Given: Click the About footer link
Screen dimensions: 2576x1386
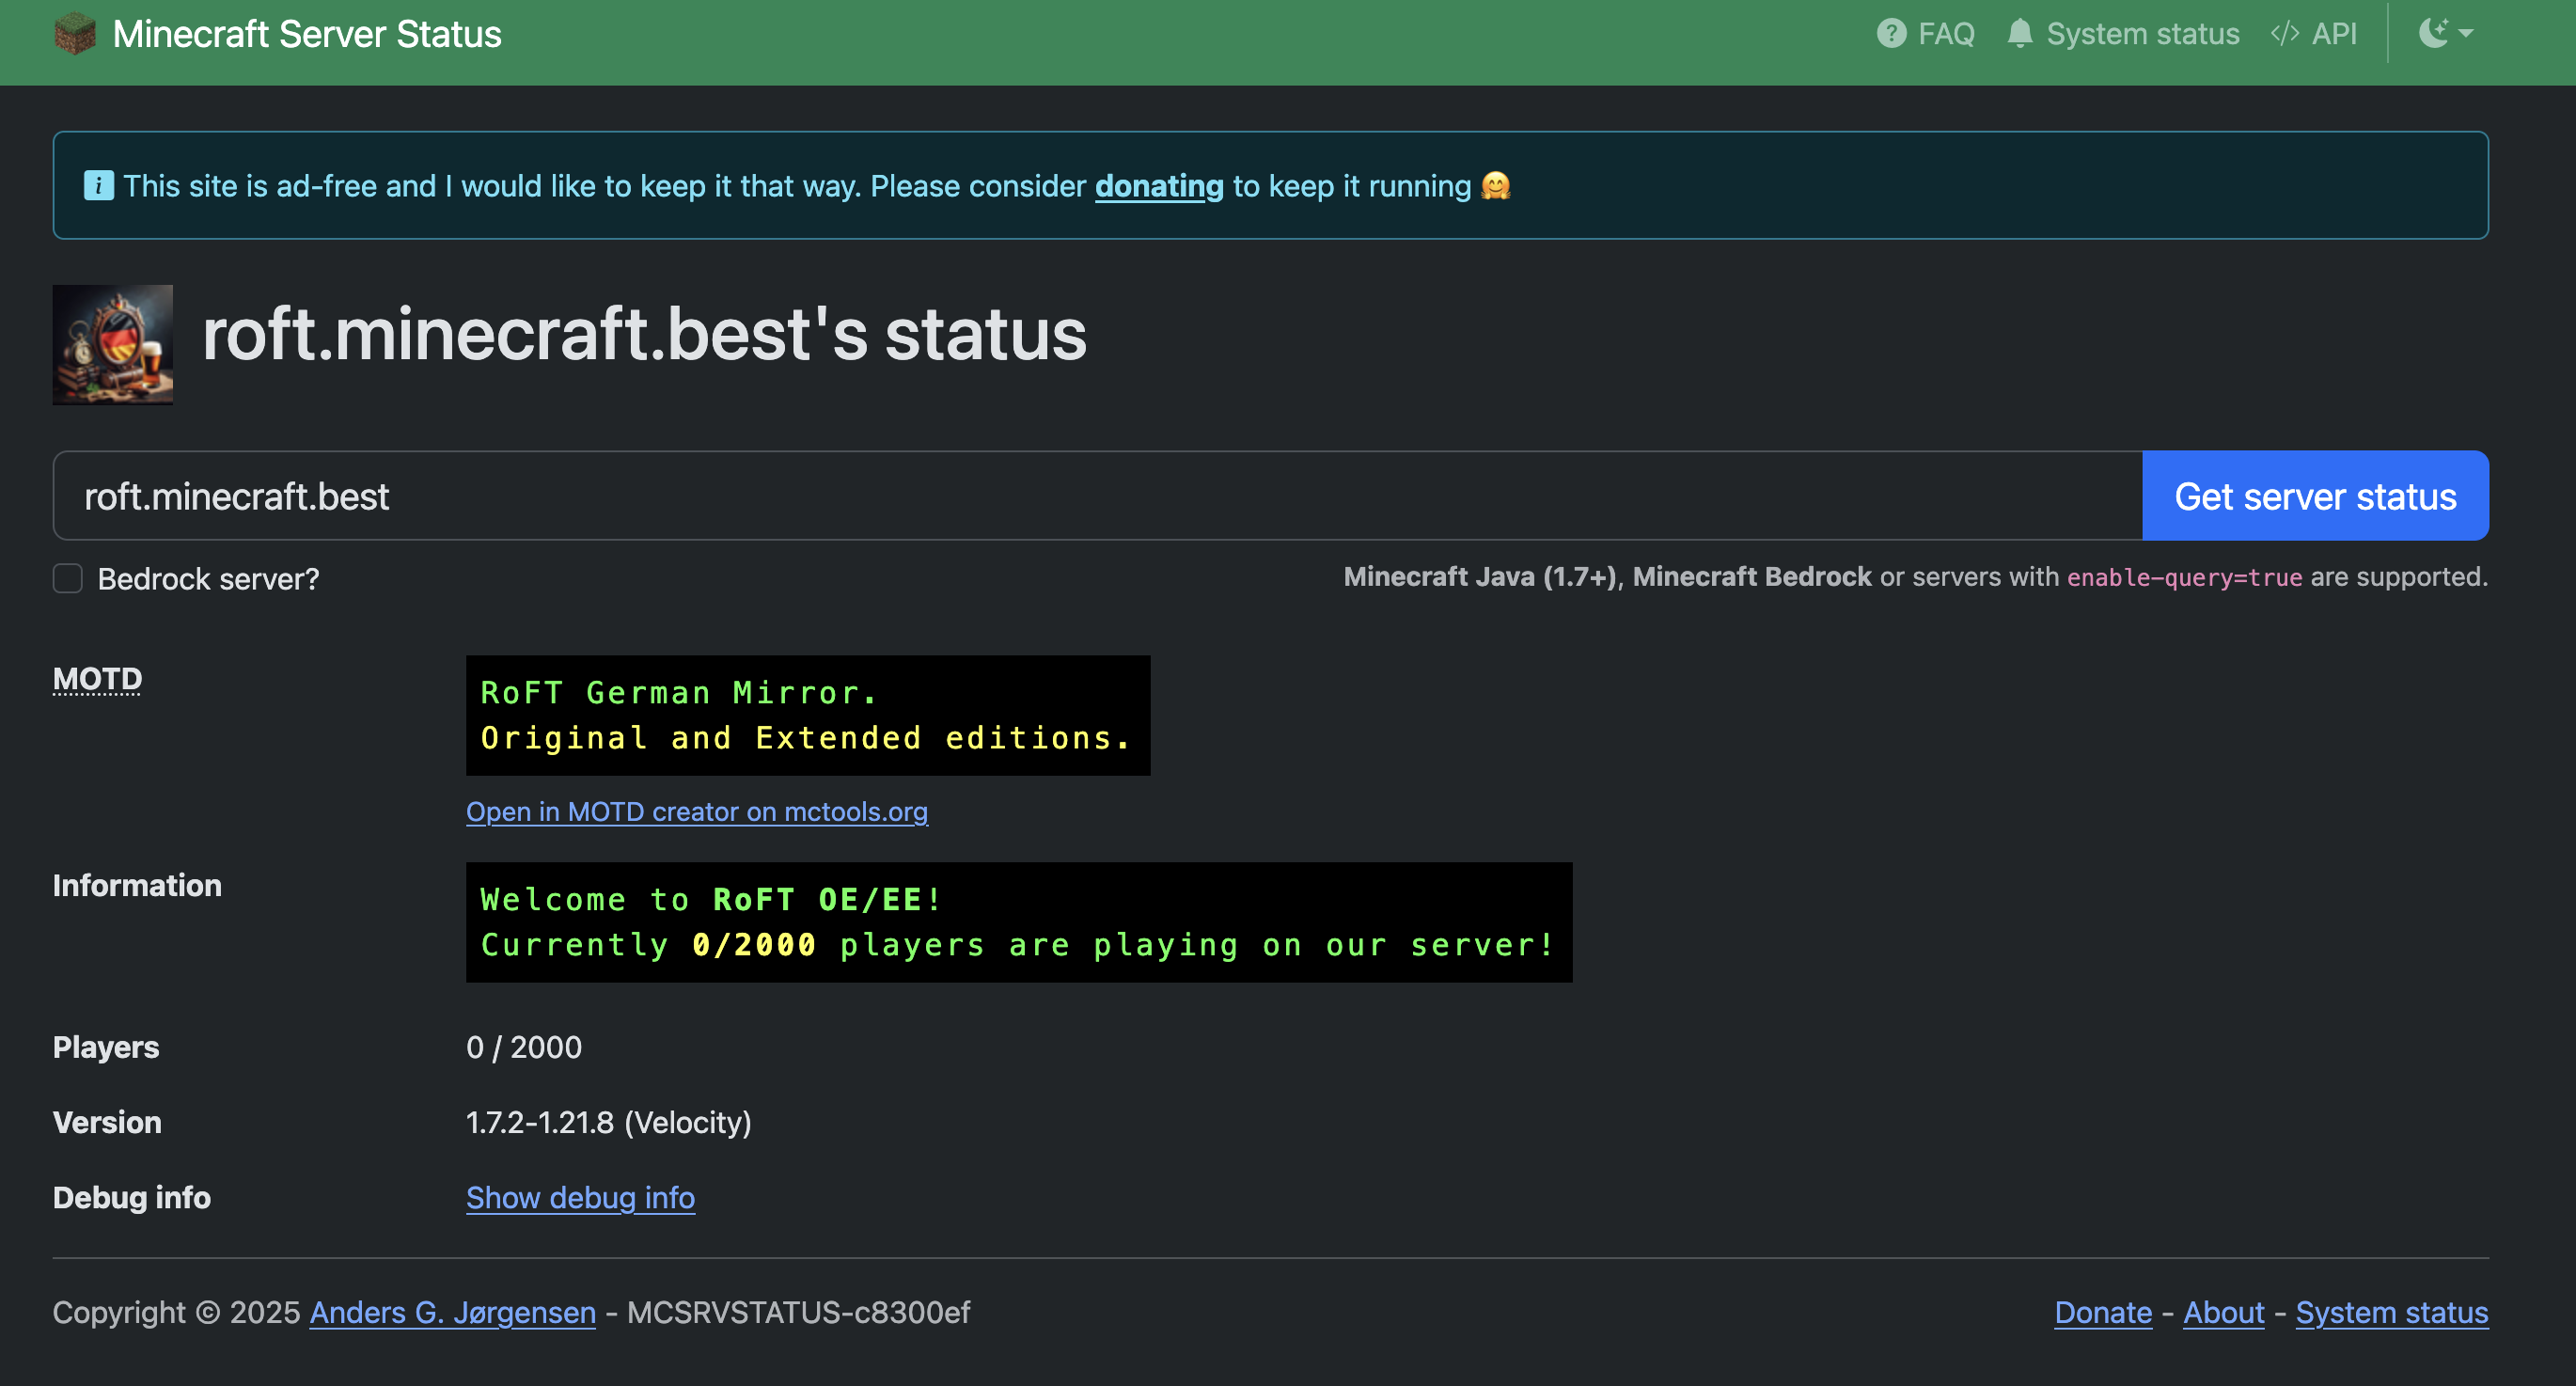Looking at the screenshot, I should 2224,1312.
